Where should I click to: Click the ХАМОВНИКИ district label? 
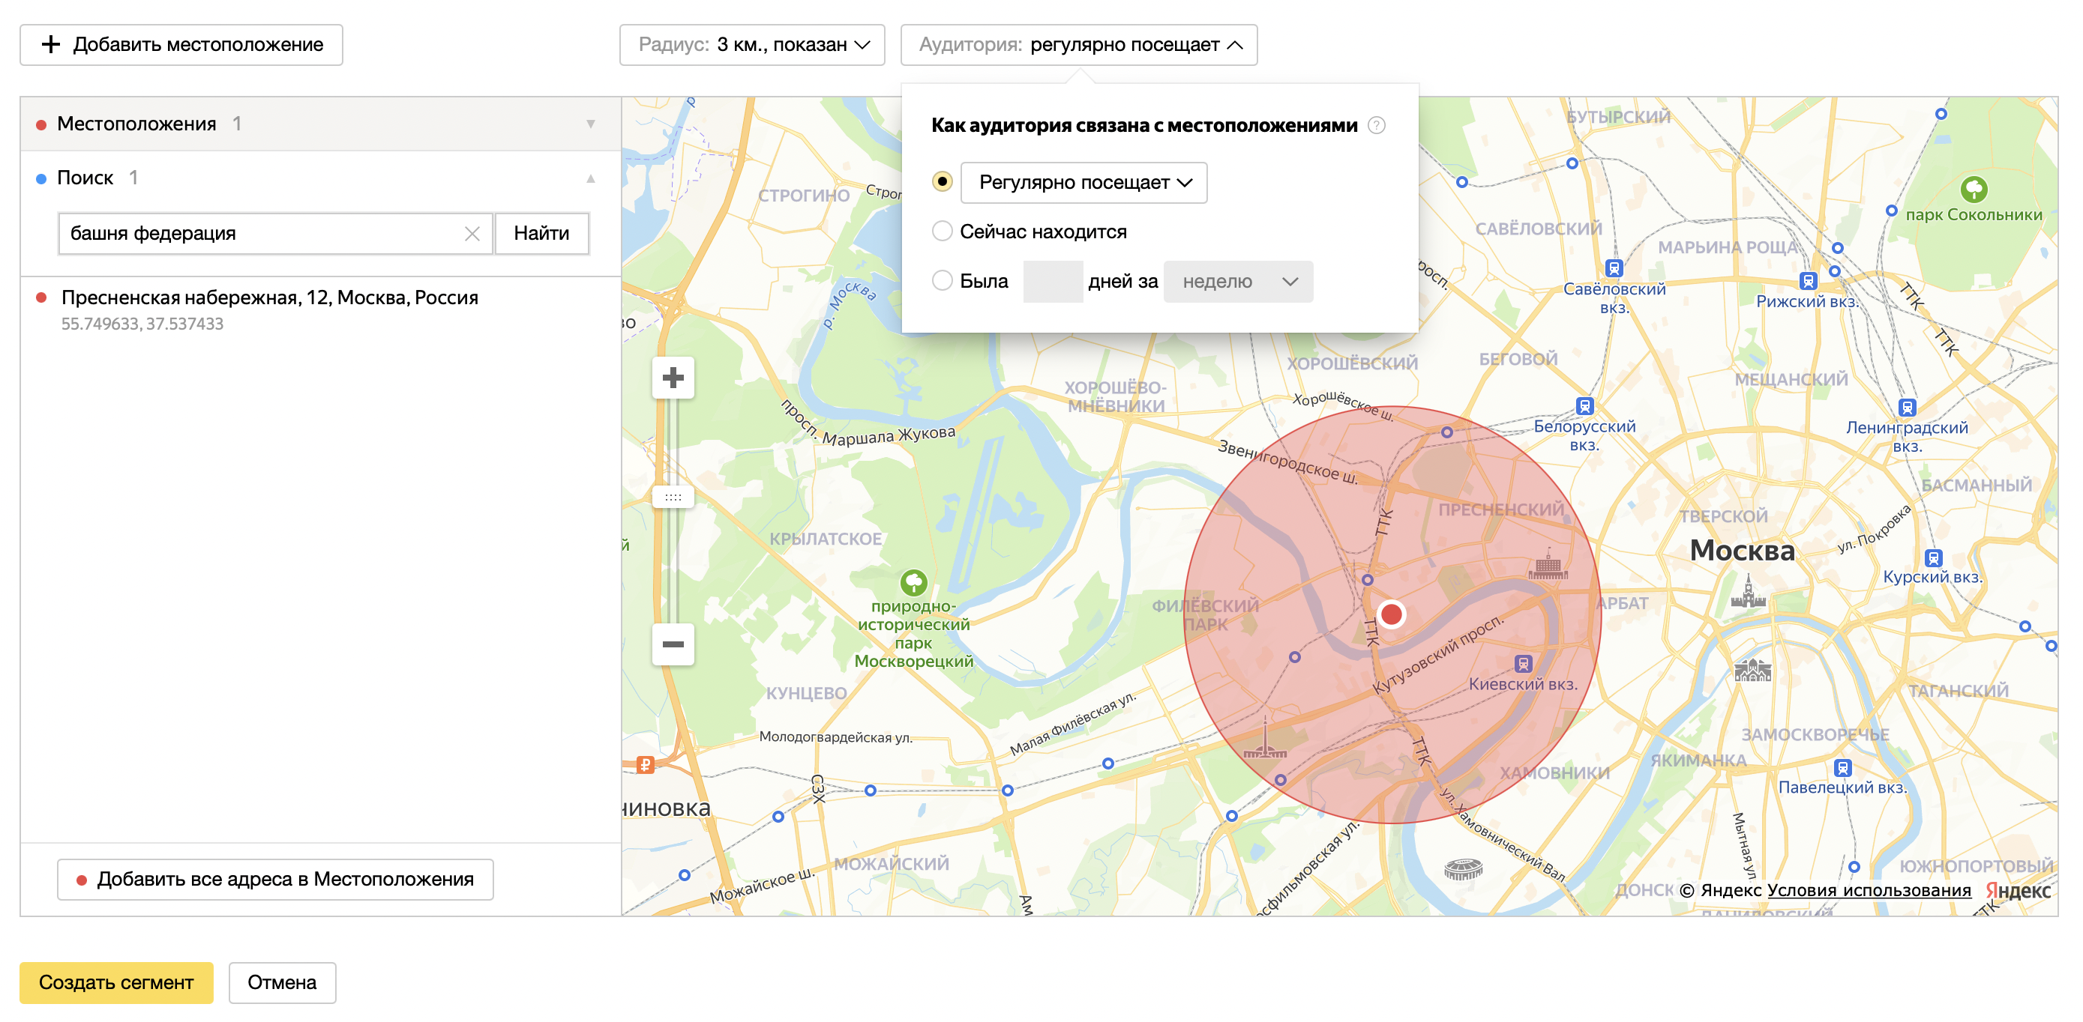point(1554,772)
